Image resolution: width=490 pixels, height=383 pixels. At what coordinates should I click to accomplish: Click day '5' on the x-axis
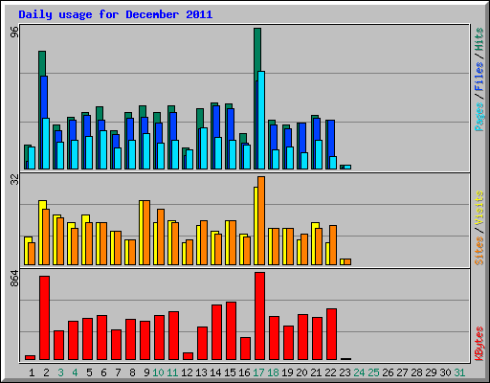tap(89, 372)
